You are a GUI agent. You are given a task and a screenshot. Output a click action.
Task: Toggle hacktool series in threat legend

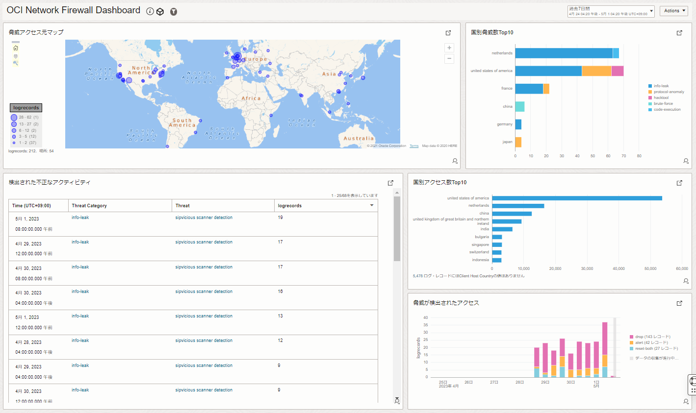coord(661,98)
